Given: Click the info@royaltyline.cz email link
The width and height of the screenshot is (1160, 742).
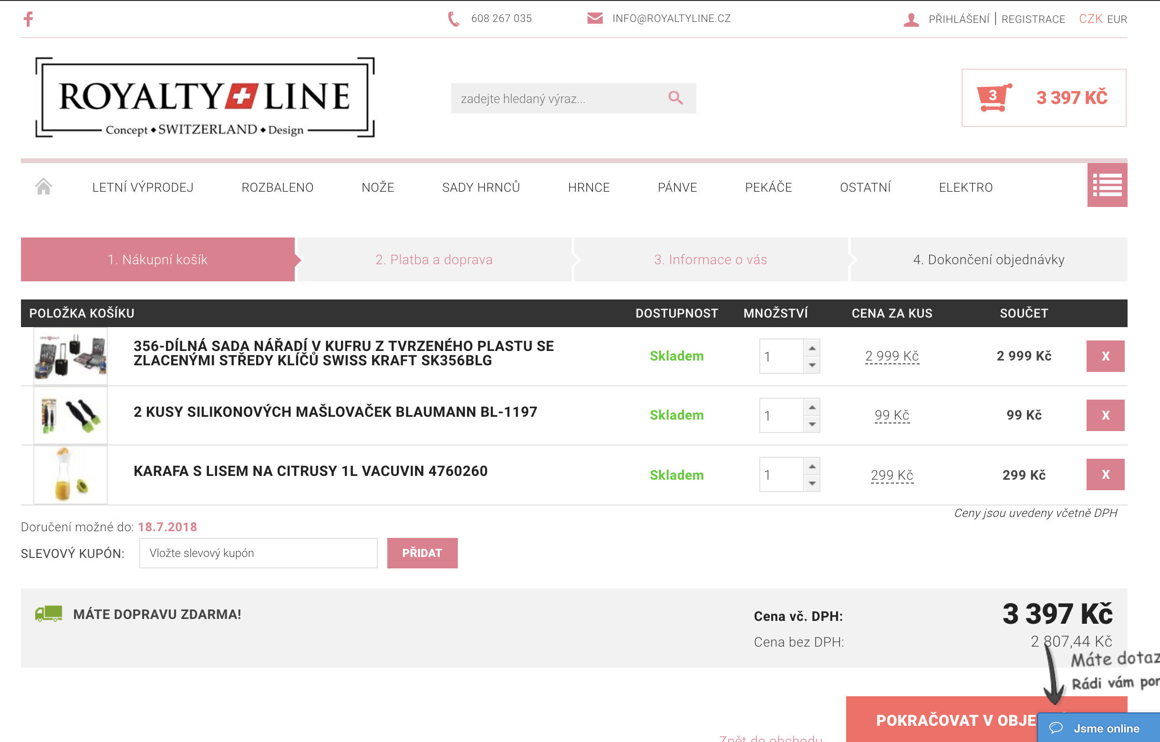Looking at the screenshot, I should (x=671, y=18).
